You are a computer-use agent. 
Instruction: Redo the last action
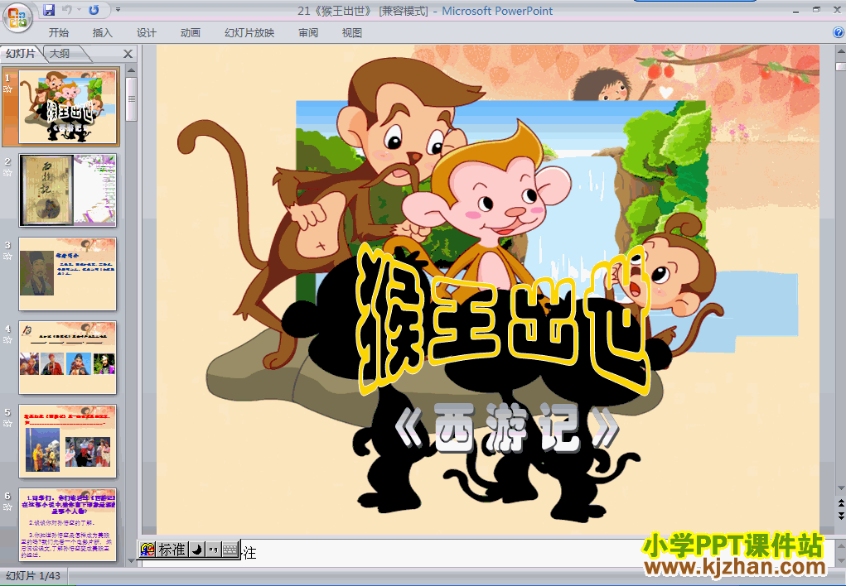94,10
